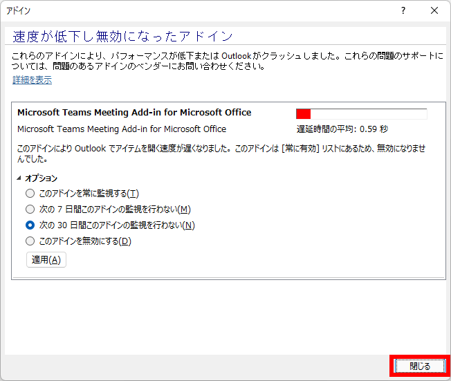Click the non-bold Microsoft Teams Meeting Add-in subtitle
The image size is (451, 381).
pyautogui.click(x=122, y=129)
